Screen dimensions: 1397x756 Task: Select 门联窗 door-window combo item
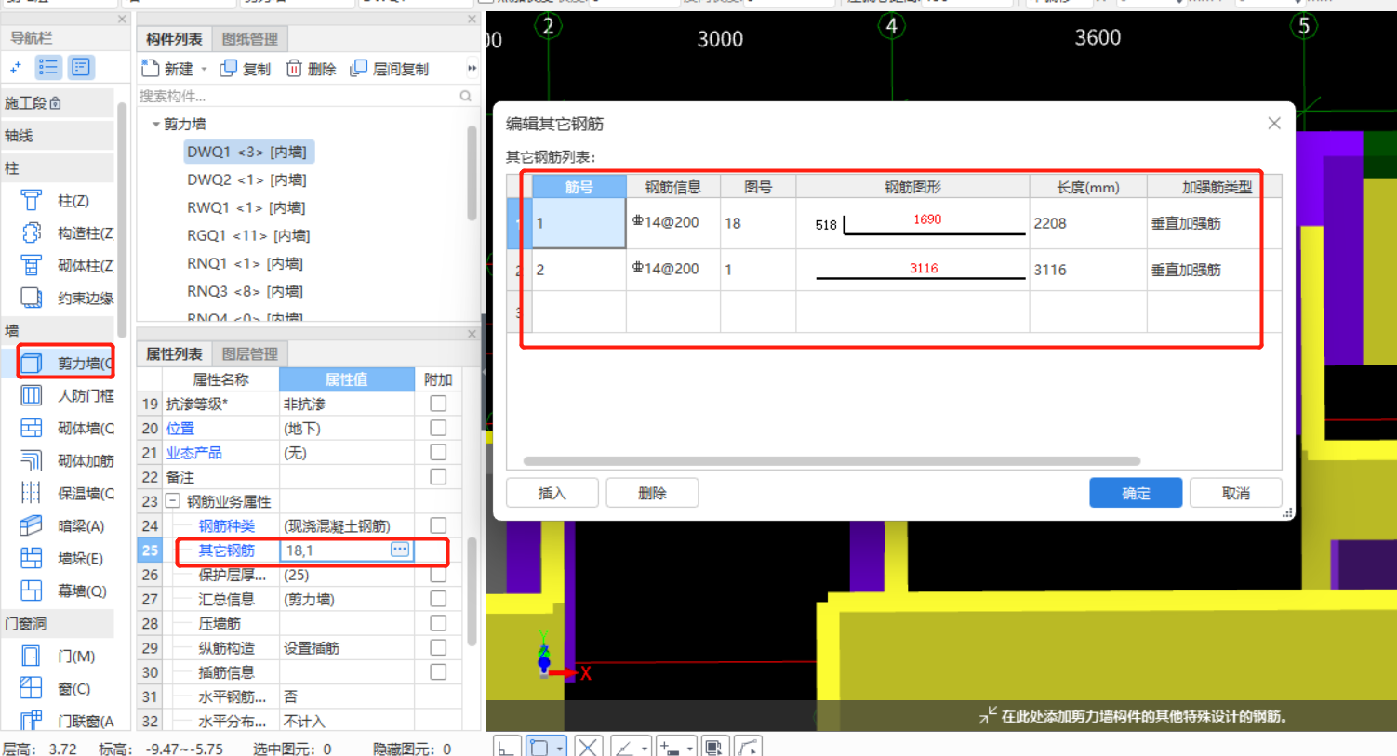click(x=65, y=722)
